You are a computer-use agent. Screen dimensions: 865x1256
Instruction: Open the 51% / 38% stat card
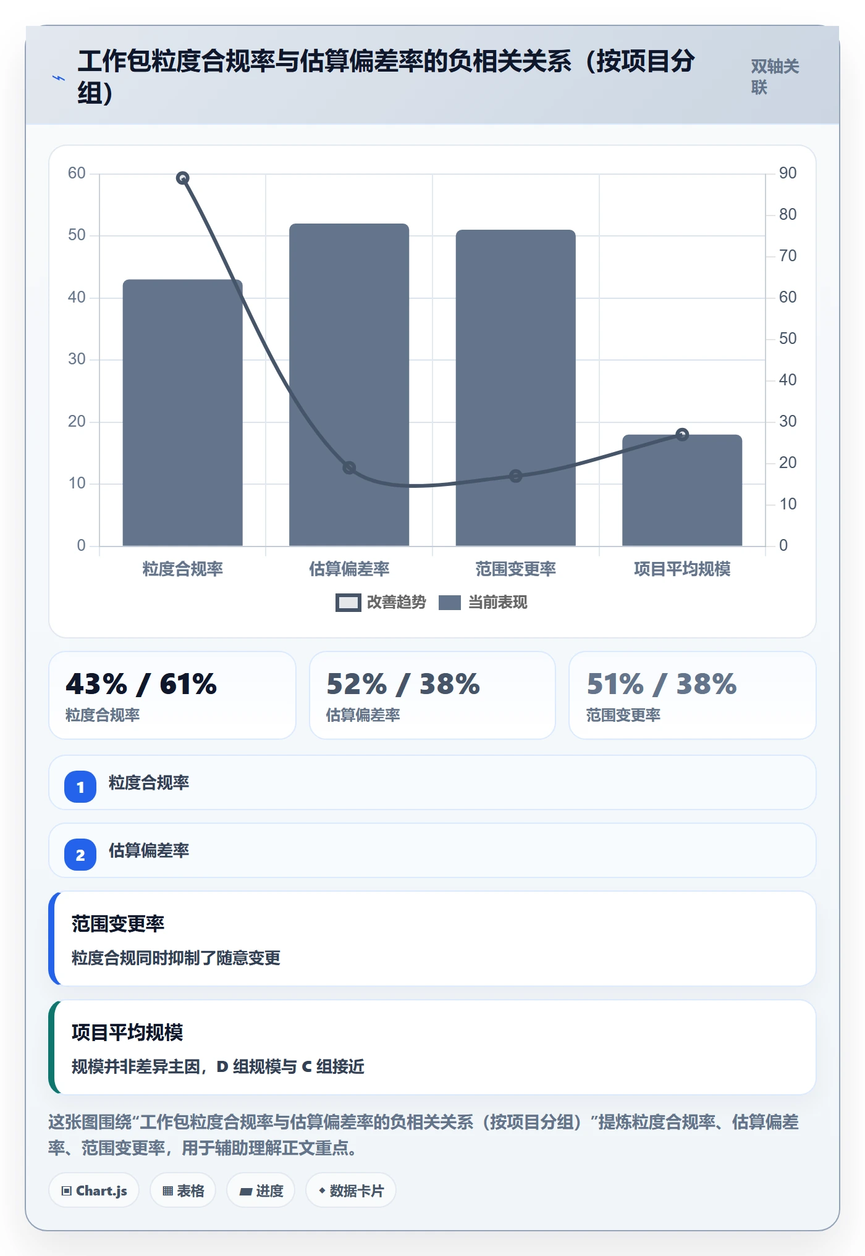point(693,695)
